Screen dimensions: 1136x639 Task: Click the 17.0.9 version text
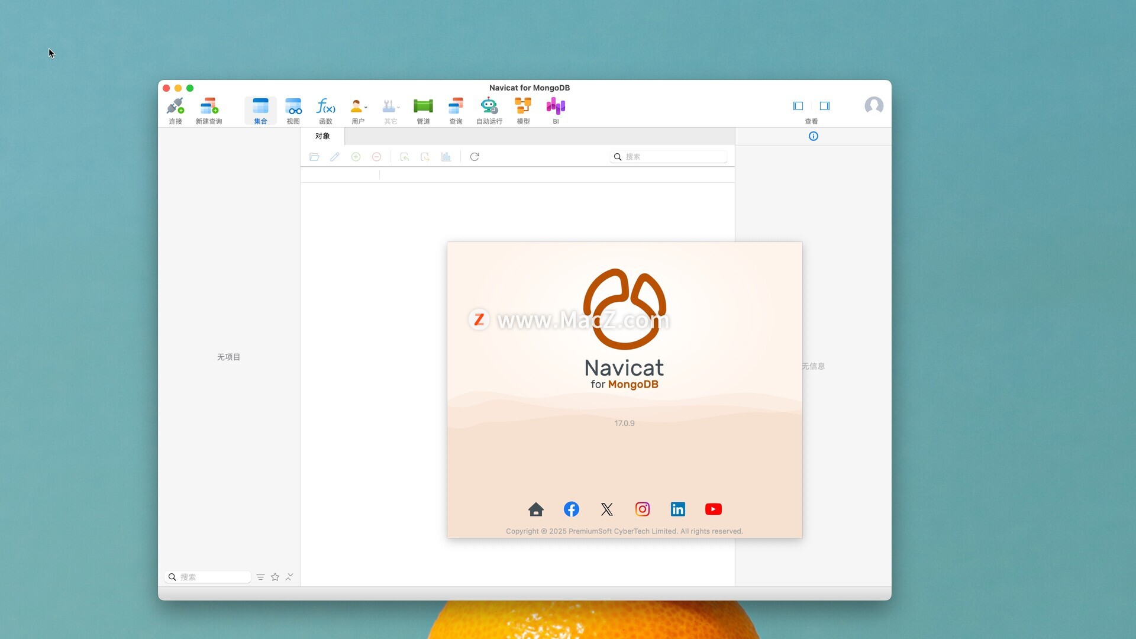click(624, 424)
